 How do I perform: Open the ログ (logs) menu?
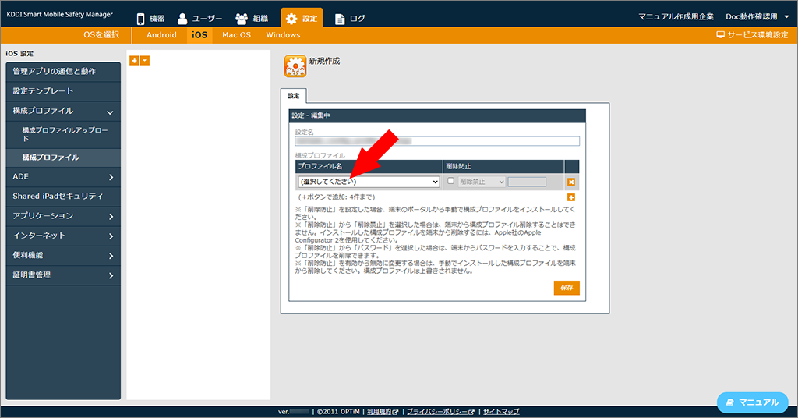coord(350,19)
